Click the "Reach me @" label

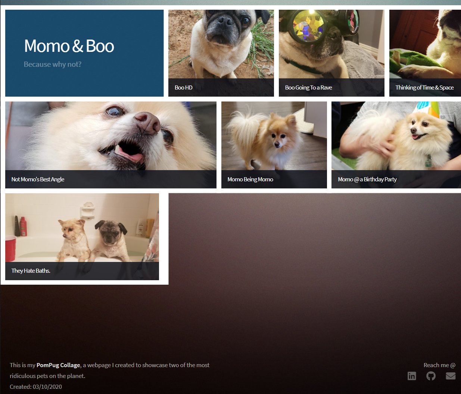[439, 365]
